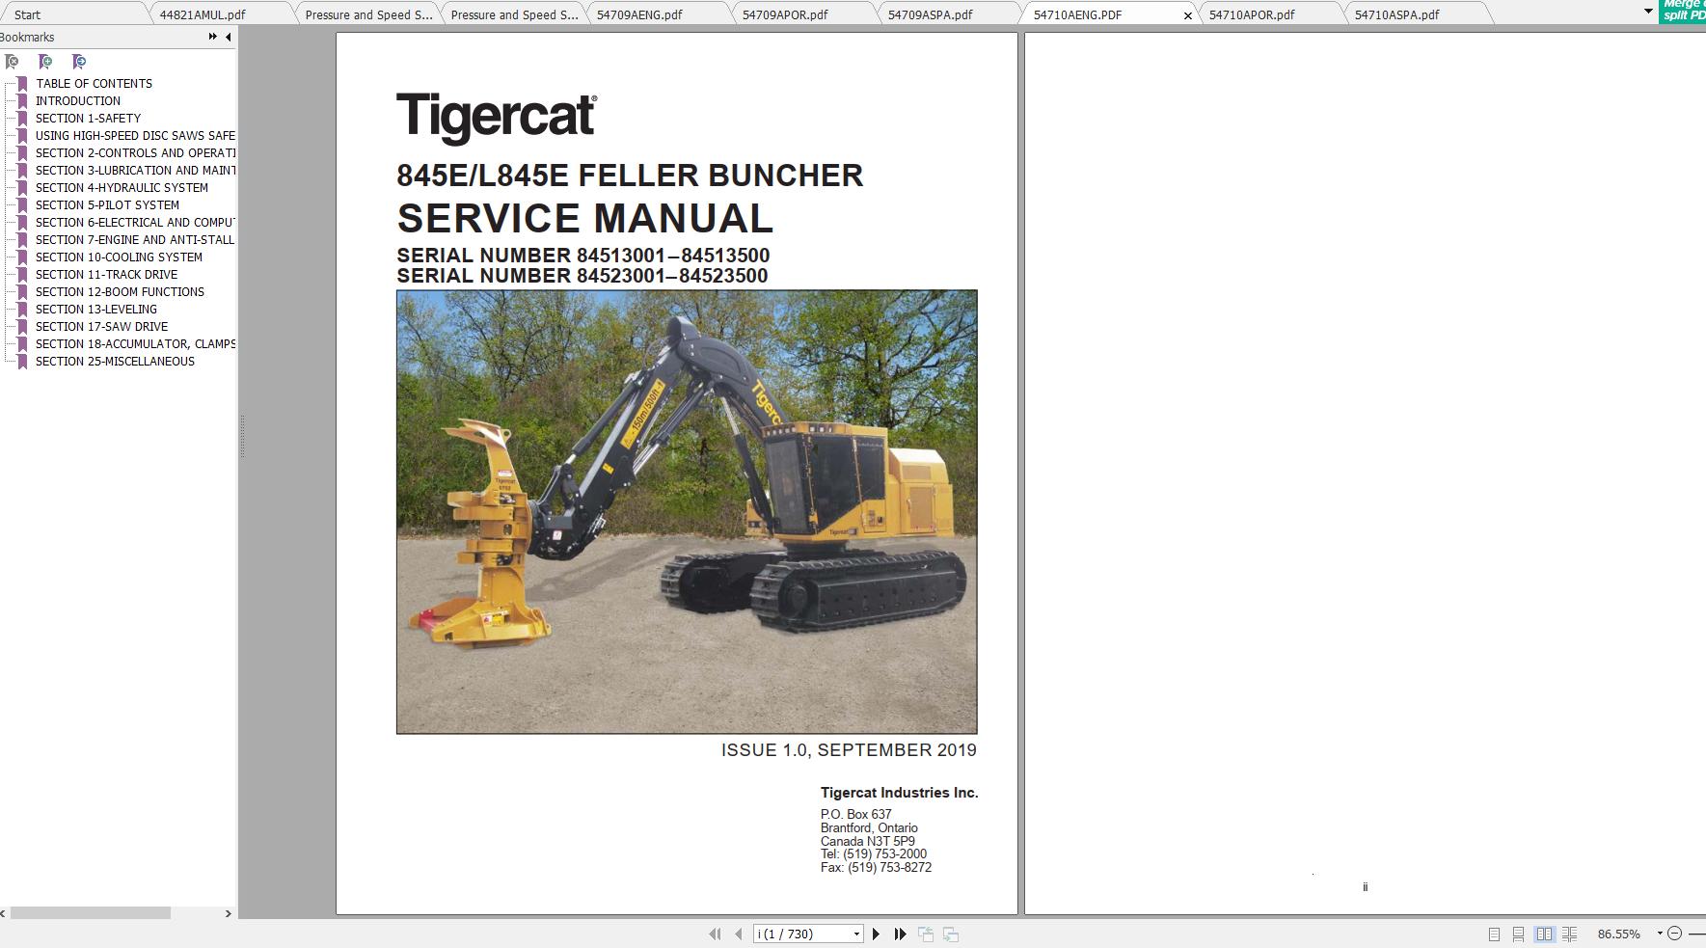
Task: Open SECTION 13-LEVELING bookmark
Action: [96, 310]
